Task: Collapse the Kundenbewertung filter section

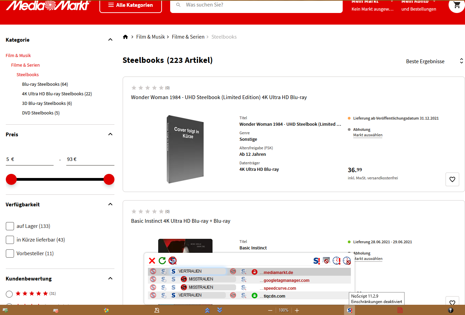Action: coord(110,278)
